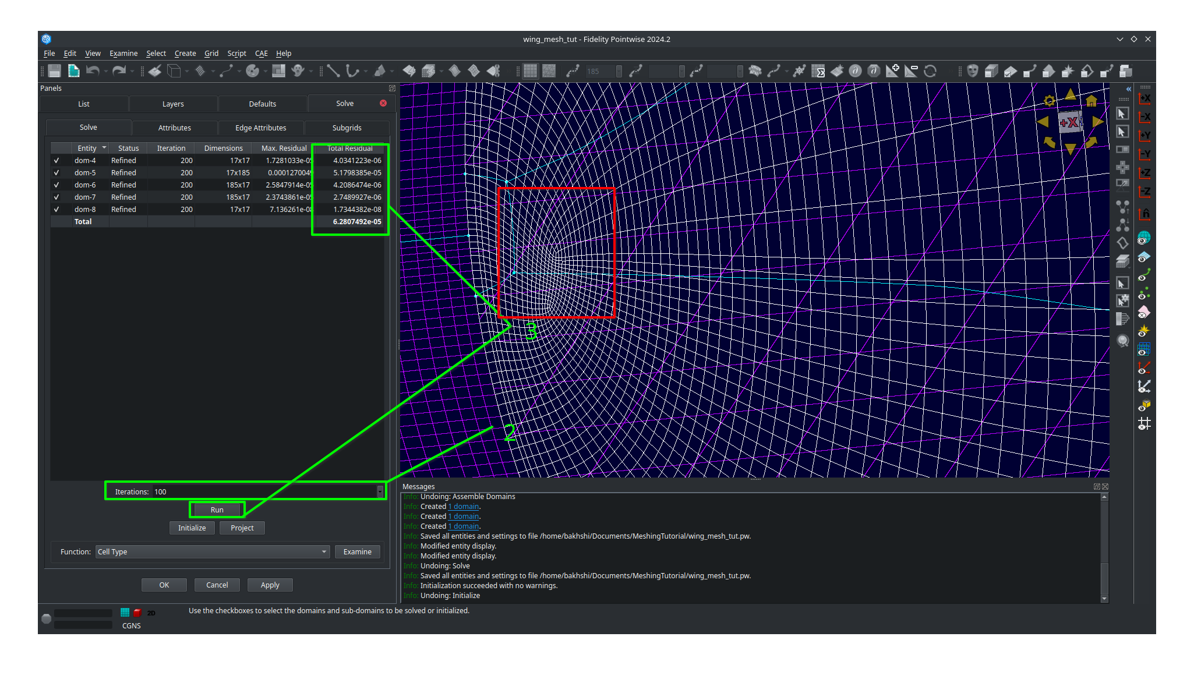Screen dimensions: 1194x679
Task: Click the Run button
Action: pos(216,510)
